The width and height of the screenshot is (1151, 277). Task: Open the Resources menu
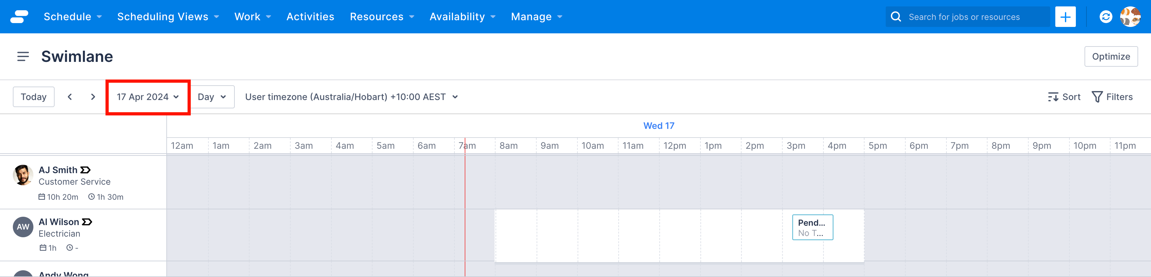382,16
